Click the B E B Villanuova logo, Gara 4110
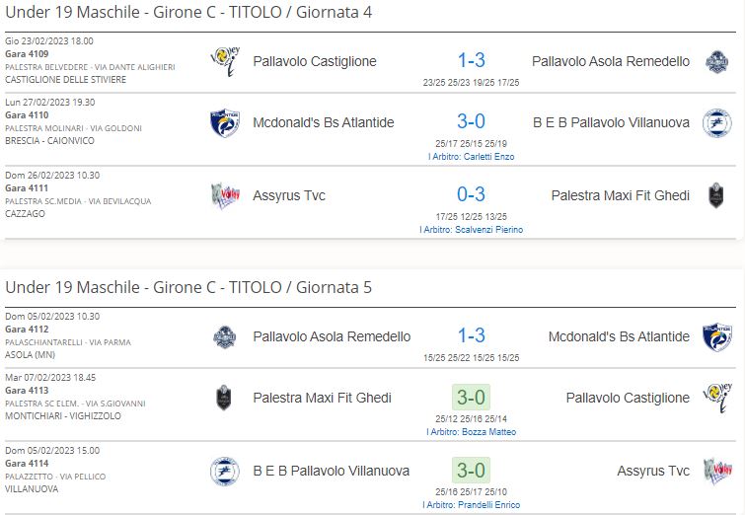Screen dimensions: 745x515 (x=717, y=122)
